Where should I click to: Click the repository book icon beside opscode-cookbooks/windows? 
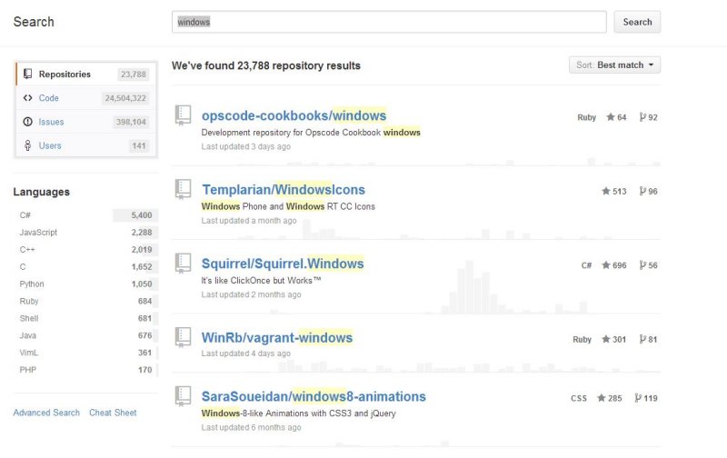pyautogui.click(x=183, y=115)
